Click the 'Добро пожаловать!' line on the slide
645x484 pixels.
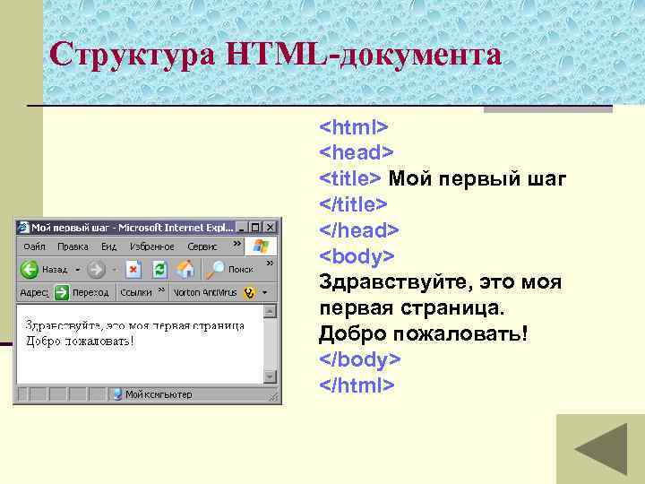point(423,333)
